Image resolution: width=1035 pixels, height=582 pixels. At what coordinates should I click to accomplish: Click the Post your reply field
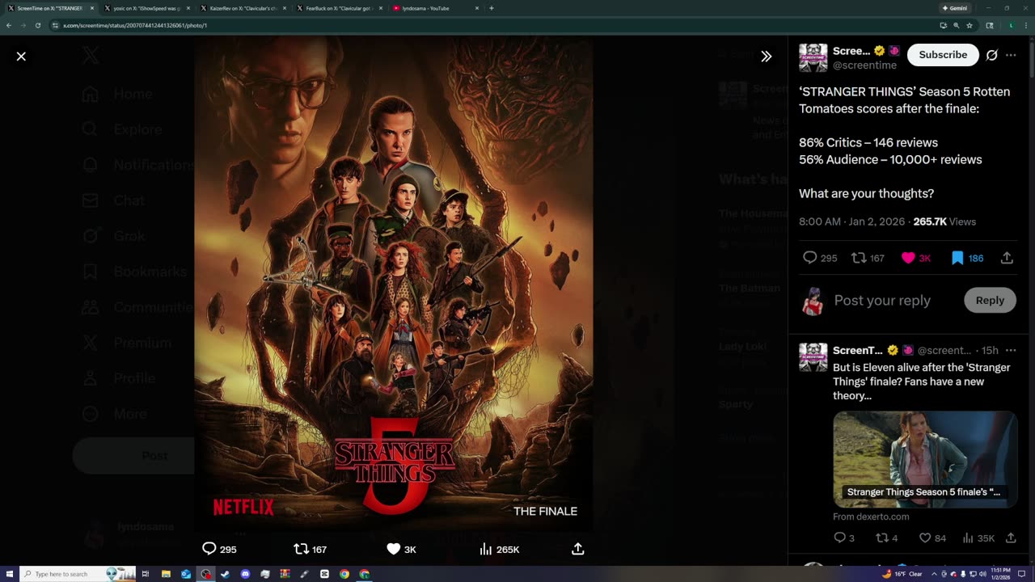[882, 300]
